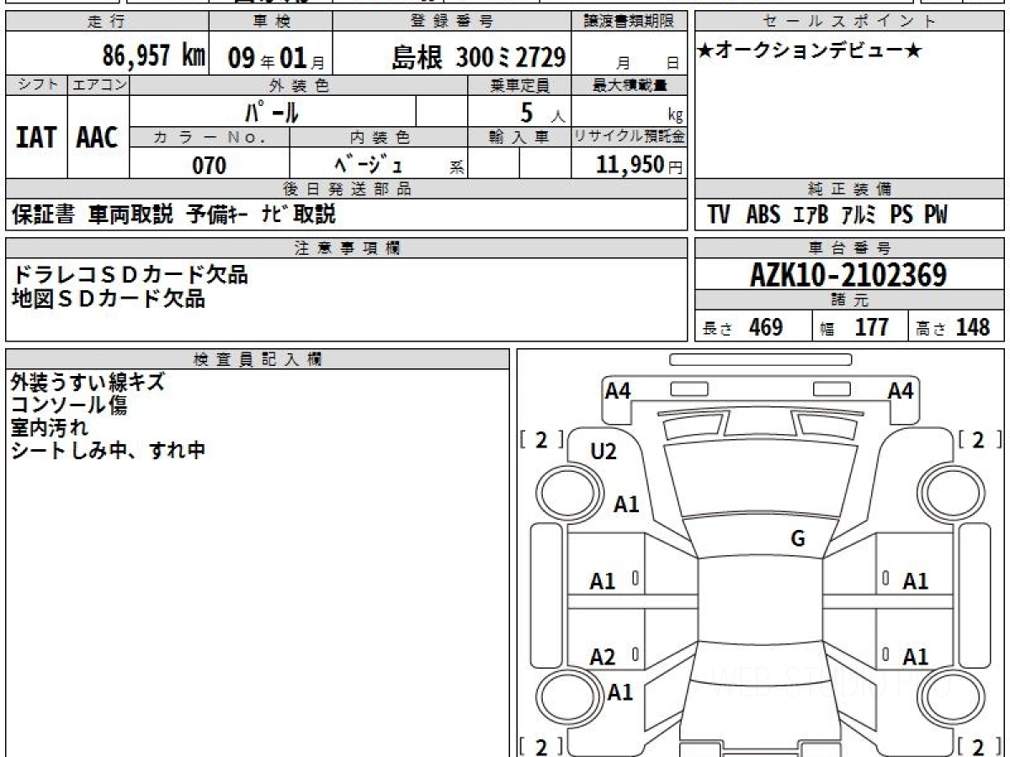Click the mileage value 86,957 km
The width and height of the screenshot is (1010, 757).
point(154,56)
